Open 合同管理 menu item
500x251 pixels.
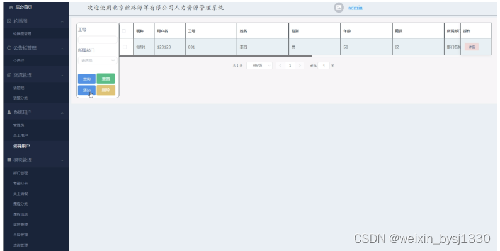pyautogui.click(x=20, y=235)
